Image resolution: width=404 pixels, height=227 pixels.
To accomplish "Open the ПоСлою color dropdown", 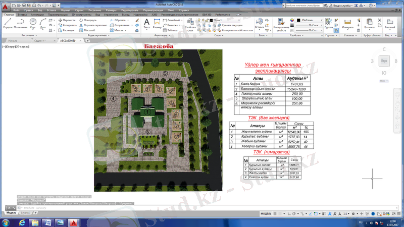I will (x=310, y=20).
